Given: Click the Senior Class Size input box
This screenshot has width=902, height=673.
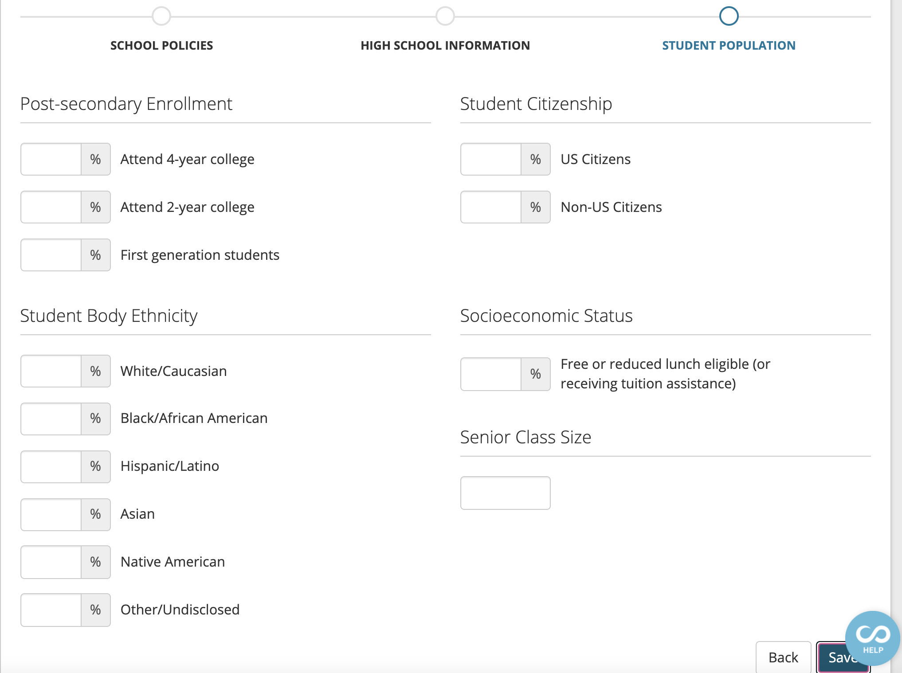Looking at the screenshot, I should click(x=506, y=493).
